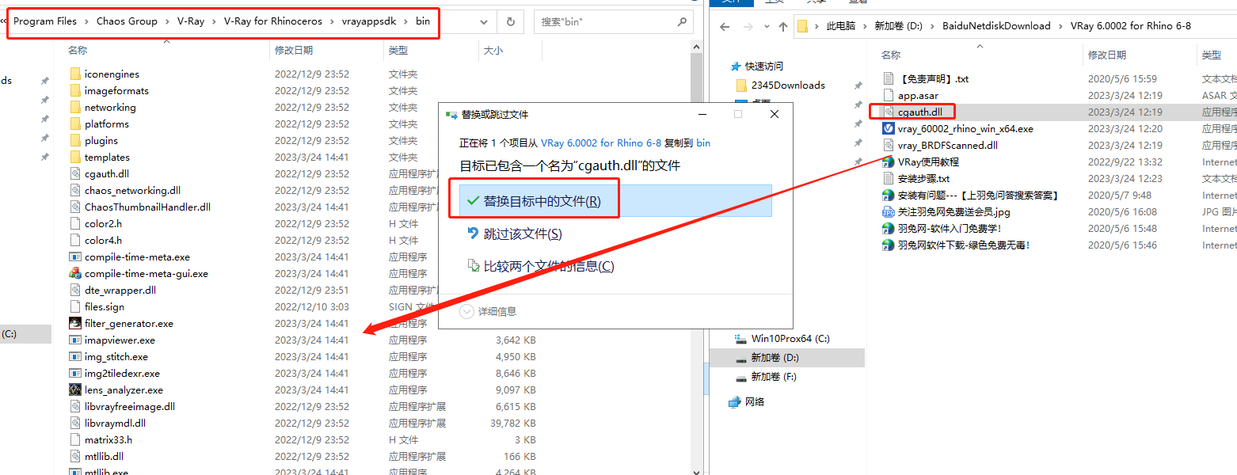1237x475 pixels.
Task: Go up one level in right window
Action: click(x=782, y=26)
